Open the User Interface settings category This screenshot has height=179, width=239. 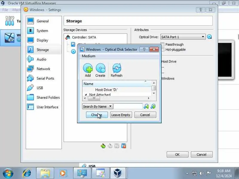[x=44, y=107]
